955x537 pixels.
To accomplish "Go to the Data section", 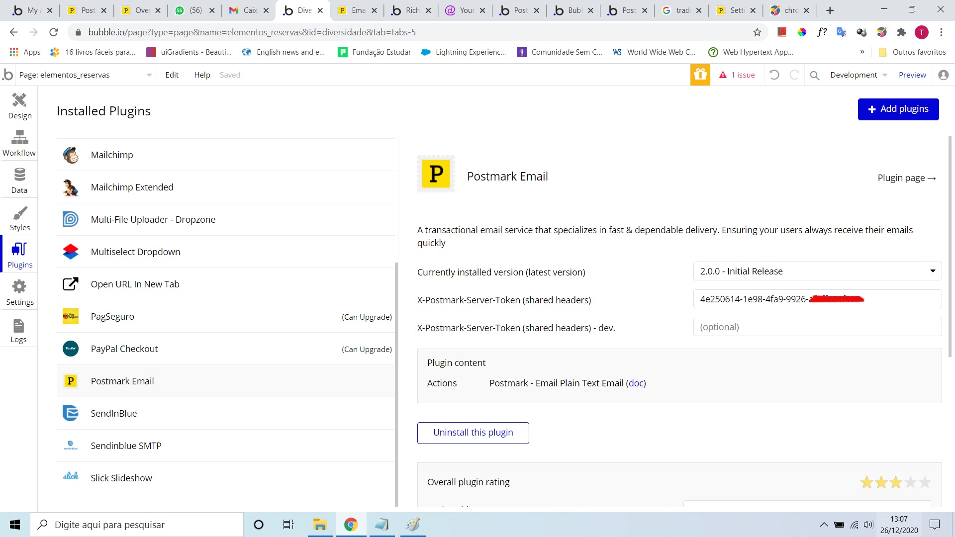I will pos(19,180).
